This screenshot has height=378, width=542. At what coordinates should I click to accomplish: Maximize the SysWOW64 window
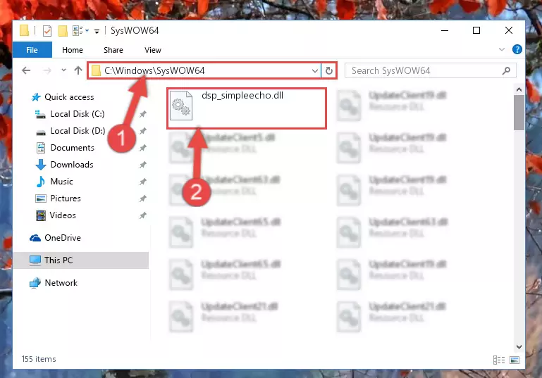coord(476,31)
